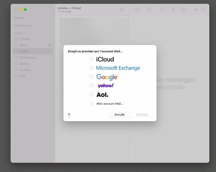The width and height of the screenshot is (216, 172).
Task: Open the Archivio mailbox in sidebar
Action: point(33,70)
